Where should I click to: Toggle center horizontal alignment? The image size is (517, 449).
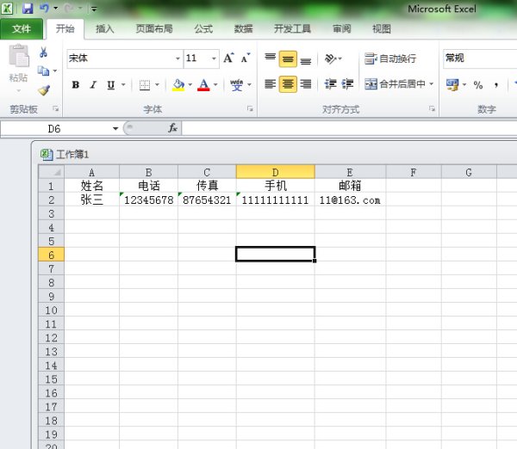coord(288,84)
